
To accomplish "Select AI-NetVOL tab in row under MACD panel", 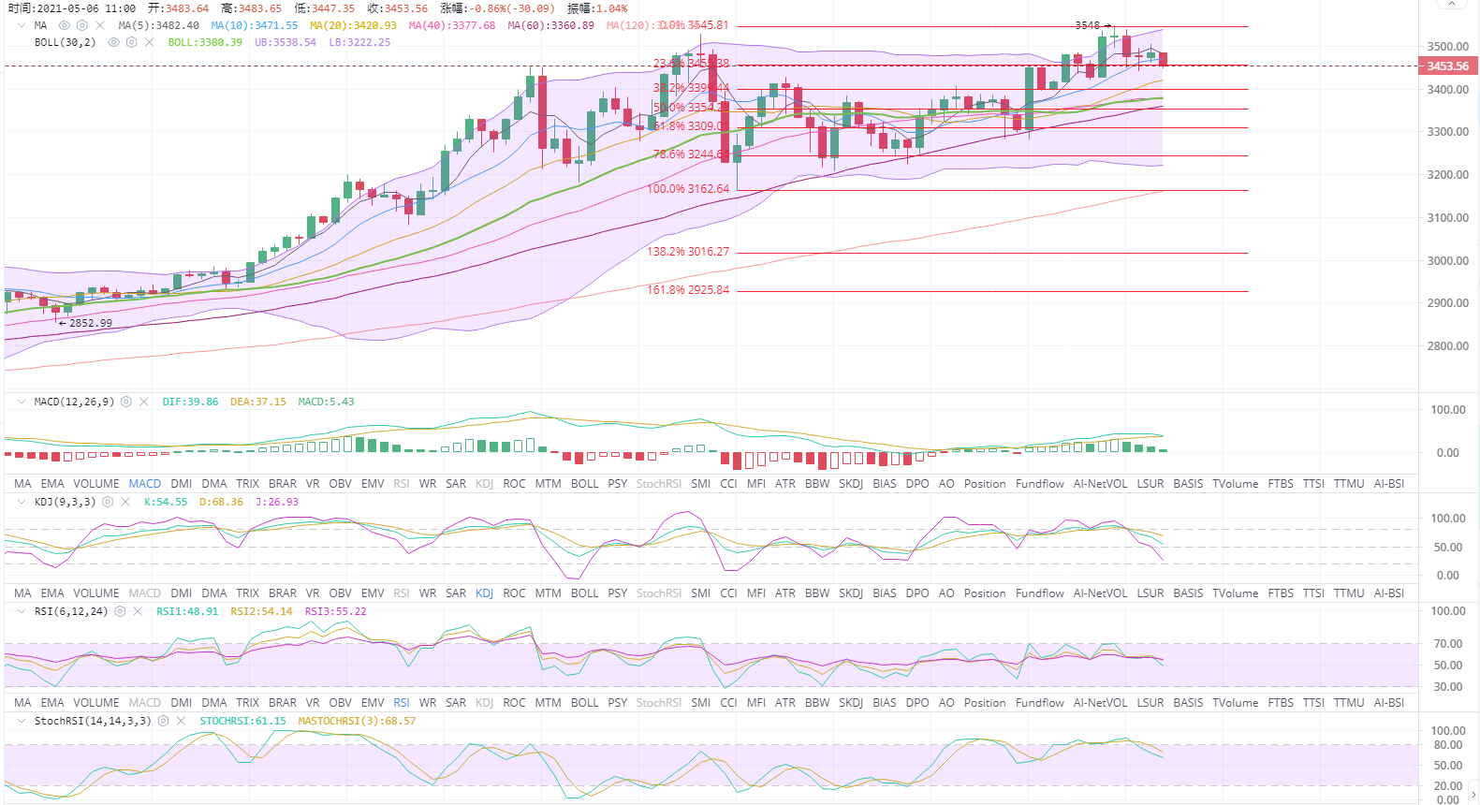I will click(x=1100, y=484).
